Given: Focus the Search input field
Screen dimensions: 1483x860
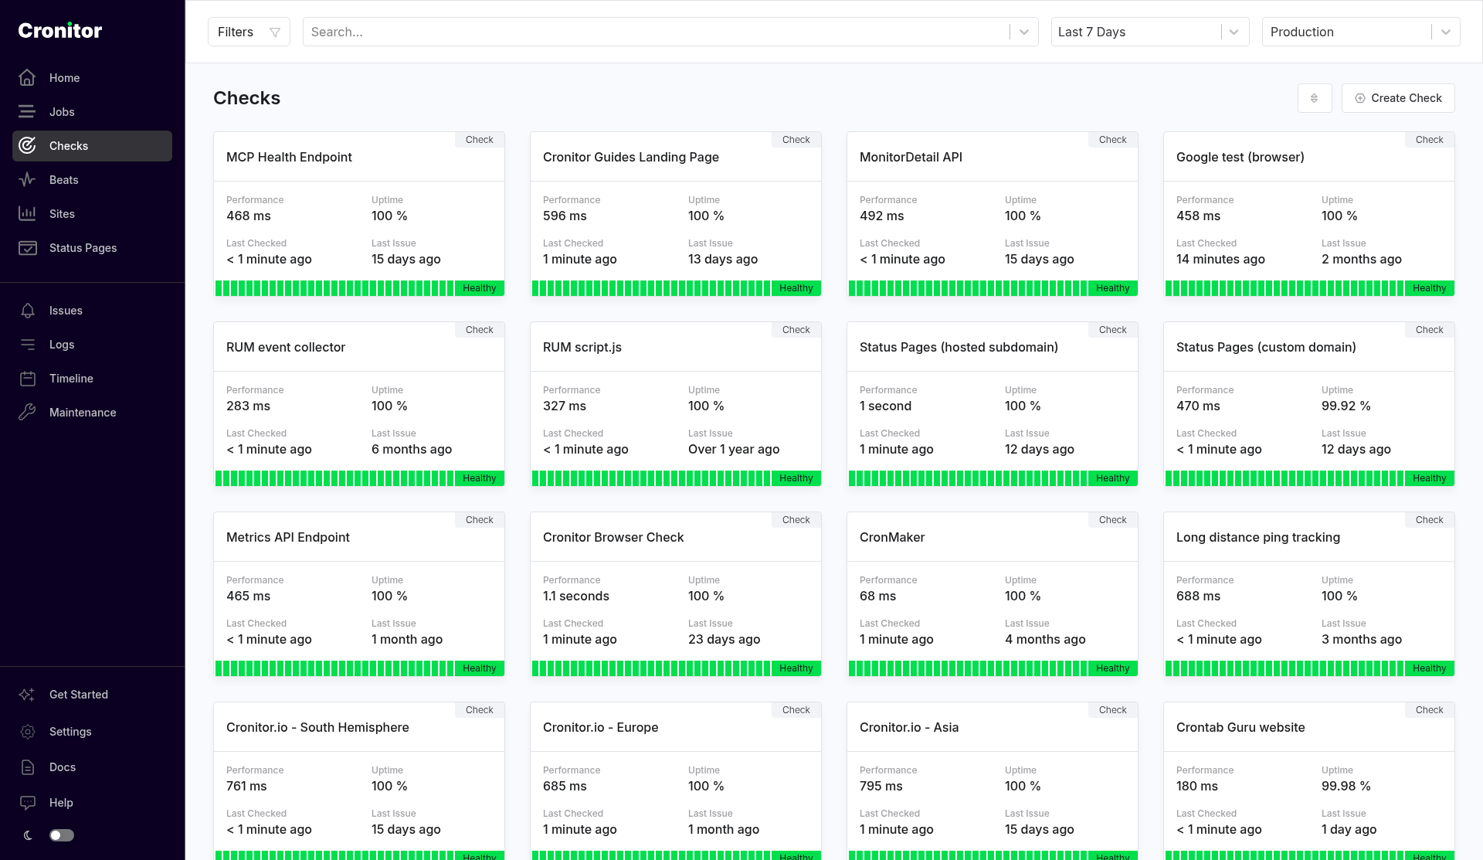Looking at the screenshot, I should click(x=657, y=32).
